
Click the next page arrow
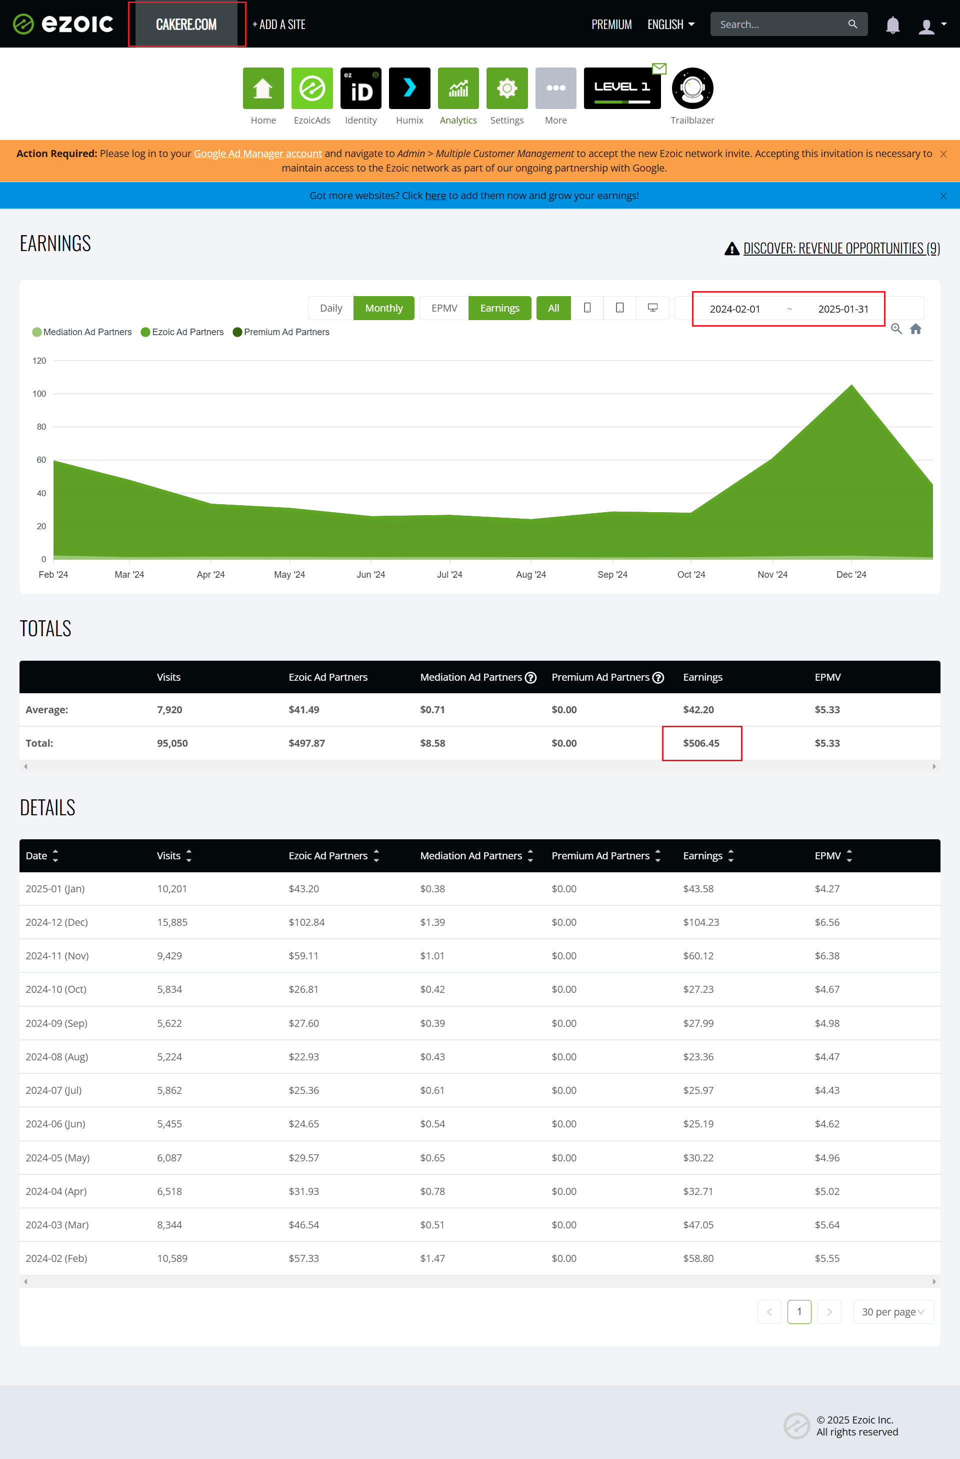[x=829, y=1312]
